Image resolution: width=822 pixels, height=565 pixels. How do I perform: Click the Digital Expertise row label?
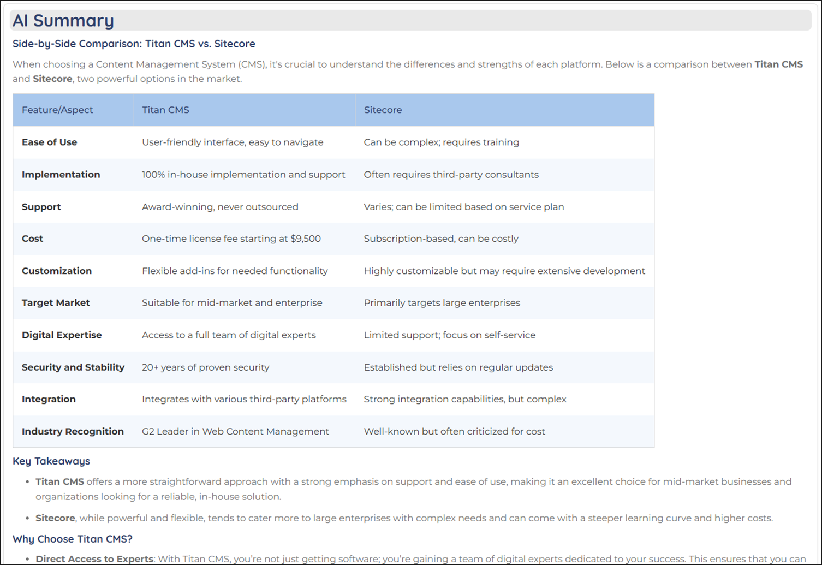point(62,335)
